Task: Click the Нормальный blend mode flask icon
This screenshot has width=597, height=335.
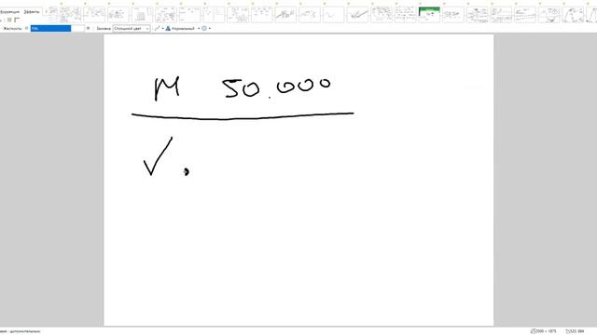Action: [x=168, y=29]
